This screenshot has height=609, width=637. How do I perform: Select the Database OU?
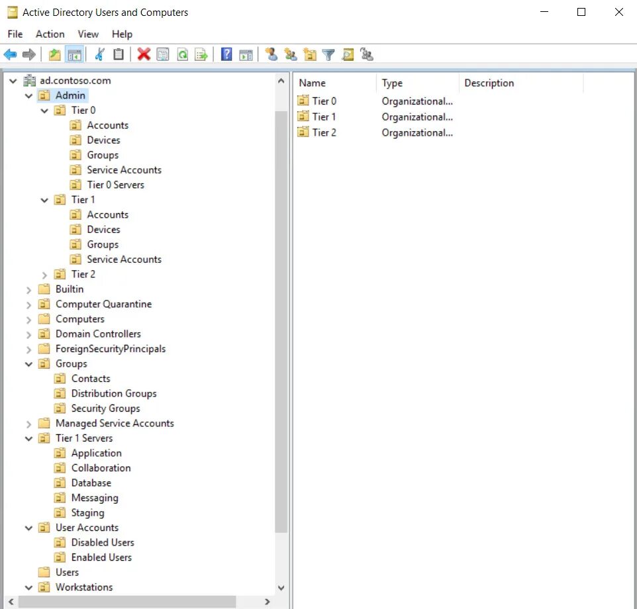point(91,483)
